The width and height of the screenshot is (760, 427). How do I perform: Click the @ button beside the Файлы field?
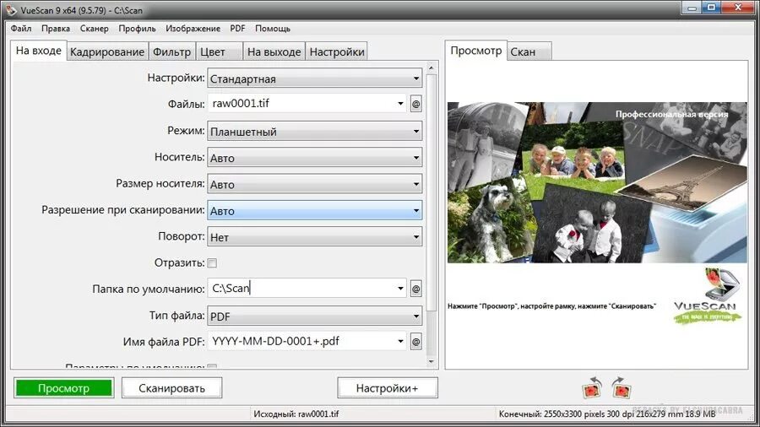point(415,104)
